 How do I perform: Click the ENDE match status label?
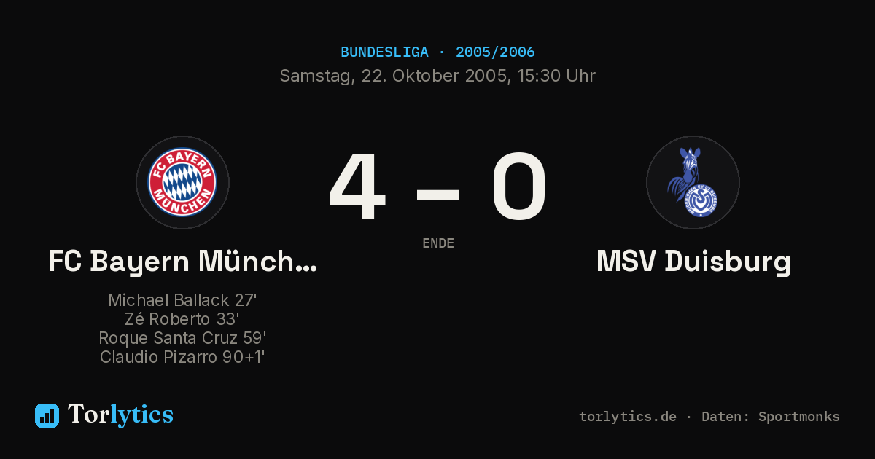click(438, 243)
